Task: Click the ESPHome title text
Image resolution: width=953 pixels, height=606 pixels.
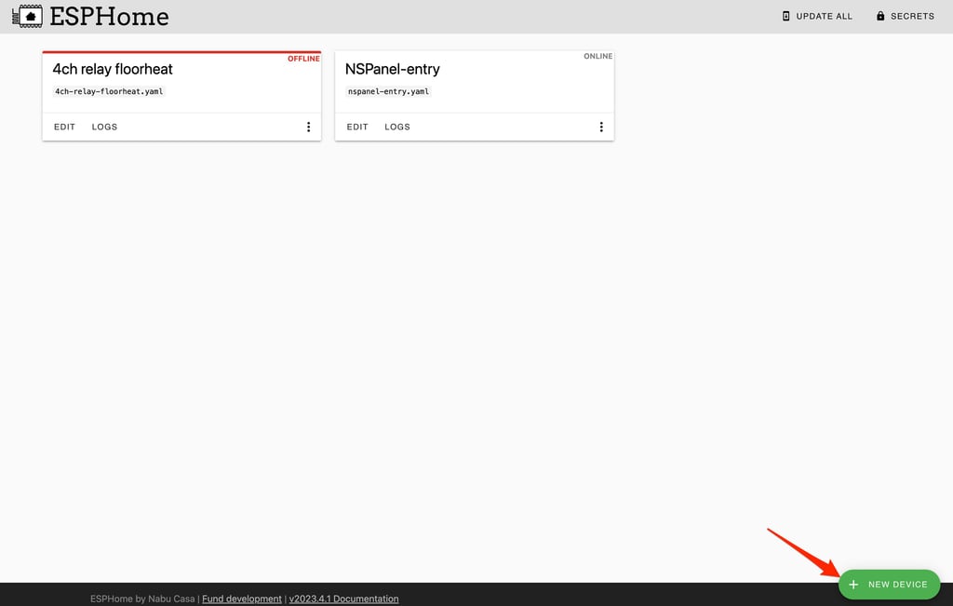Action: (110, 17)
